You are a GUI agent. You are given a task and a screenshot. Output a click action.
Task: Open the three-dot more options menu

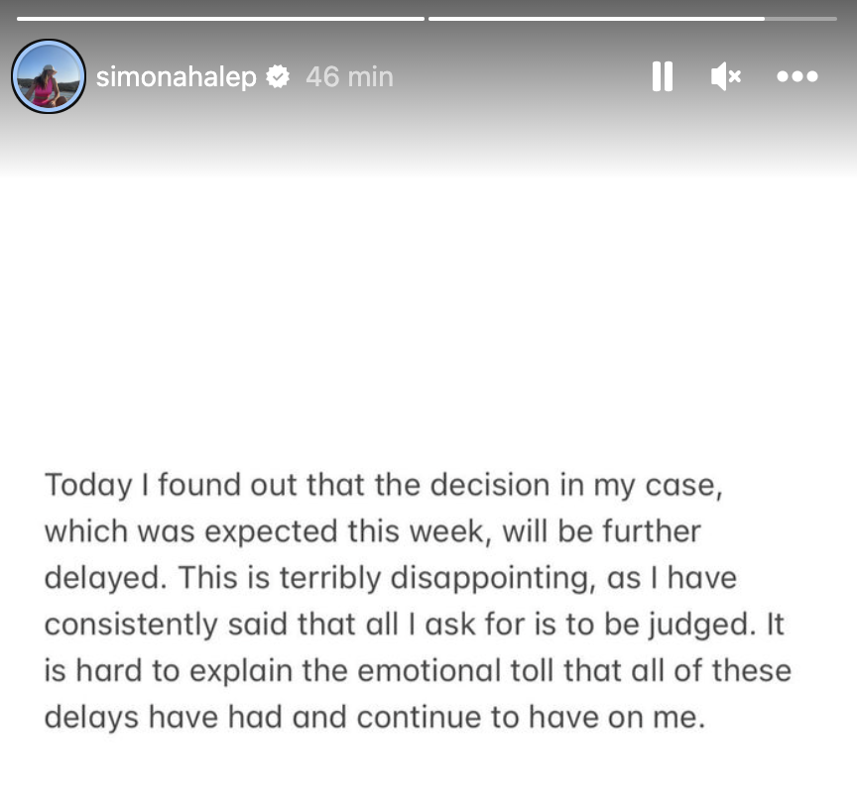[796, 76]
